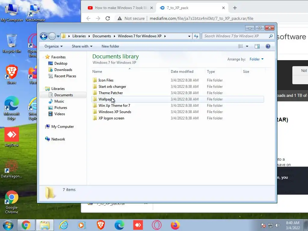This screenshot has width=308, height=231.
Task: Select Windows XP Sounds folder icon
Action: 95,112
